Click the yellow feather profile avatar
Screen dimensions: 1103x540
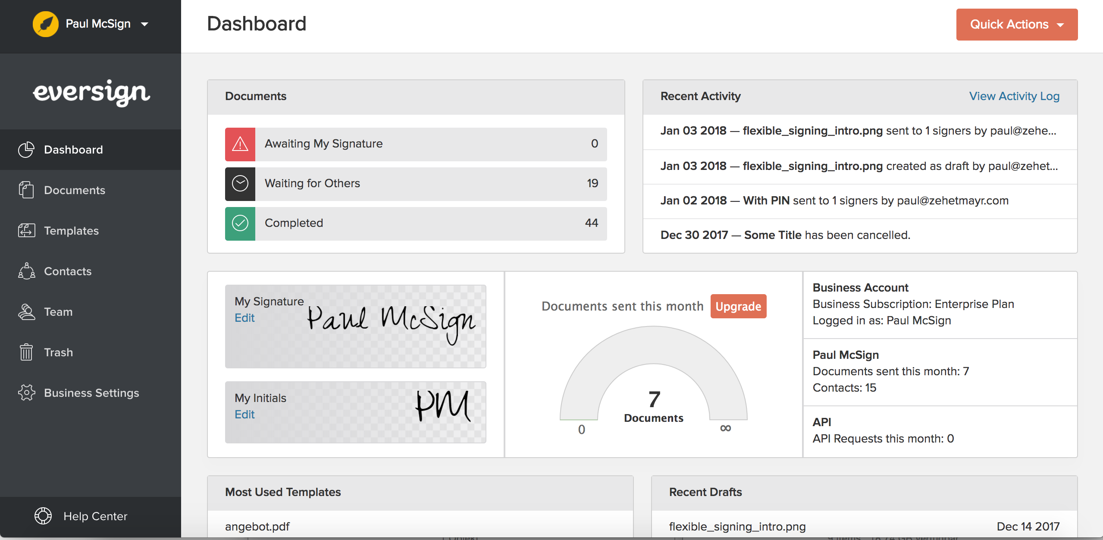46,24
